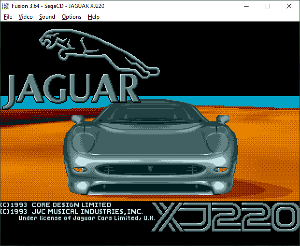Click the Fusion app icon in title bar
The height and width of the screenshot is (246, 300).
(5, 6)
